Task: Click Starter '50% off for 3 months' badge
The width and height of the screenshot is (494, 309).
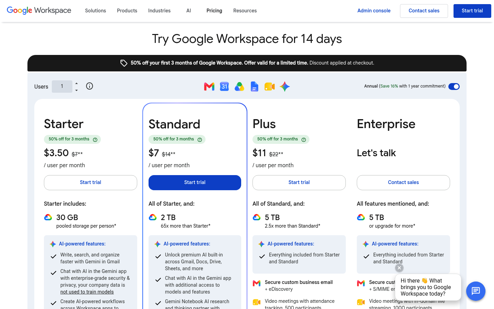Action: coord(72,139)
